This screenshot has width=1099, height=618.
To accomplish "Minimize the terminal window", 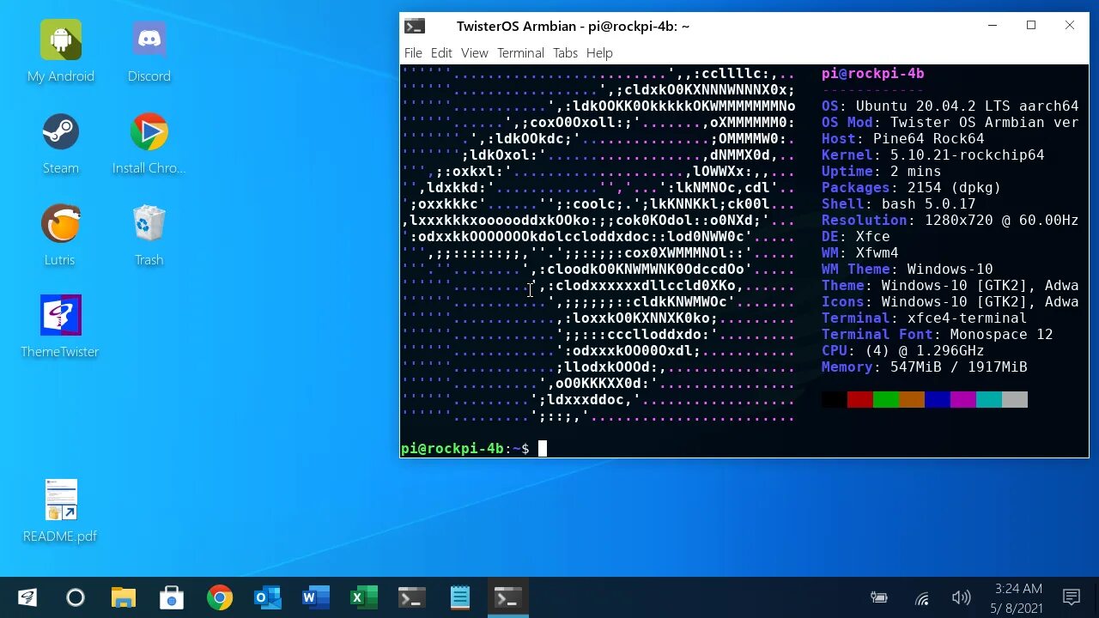I will (x=993, y=26).
